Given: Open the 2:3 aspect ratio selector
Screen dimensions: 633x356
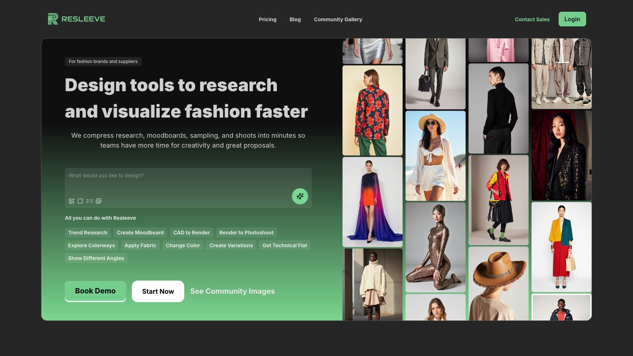Looking at the screenshot, I should [x=85, y=201].
